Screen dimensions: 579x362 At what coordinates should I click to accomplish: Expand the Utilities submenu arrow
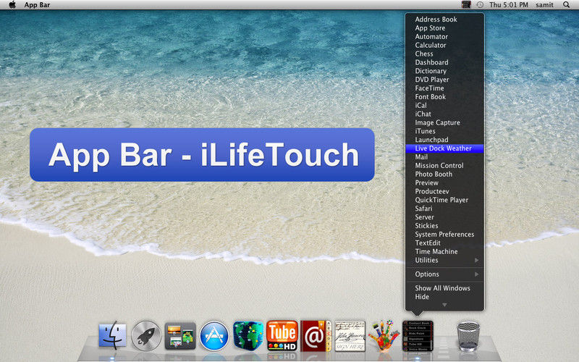[477, 260]
